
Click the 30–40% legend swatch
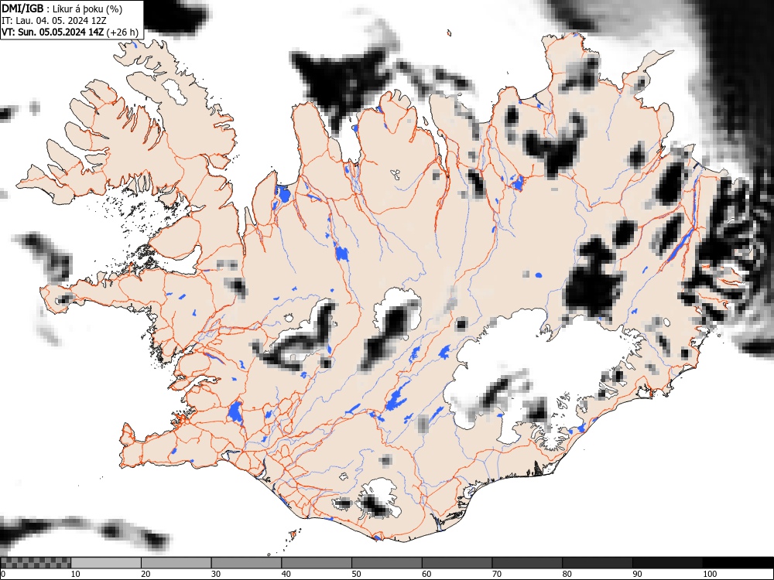tap(246, 563)
